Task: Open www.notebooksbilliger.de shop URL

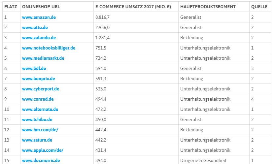Action: click(x=49, y=48)
